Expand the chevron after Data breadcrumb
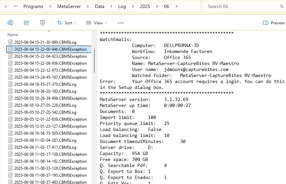 coord(111,6)
